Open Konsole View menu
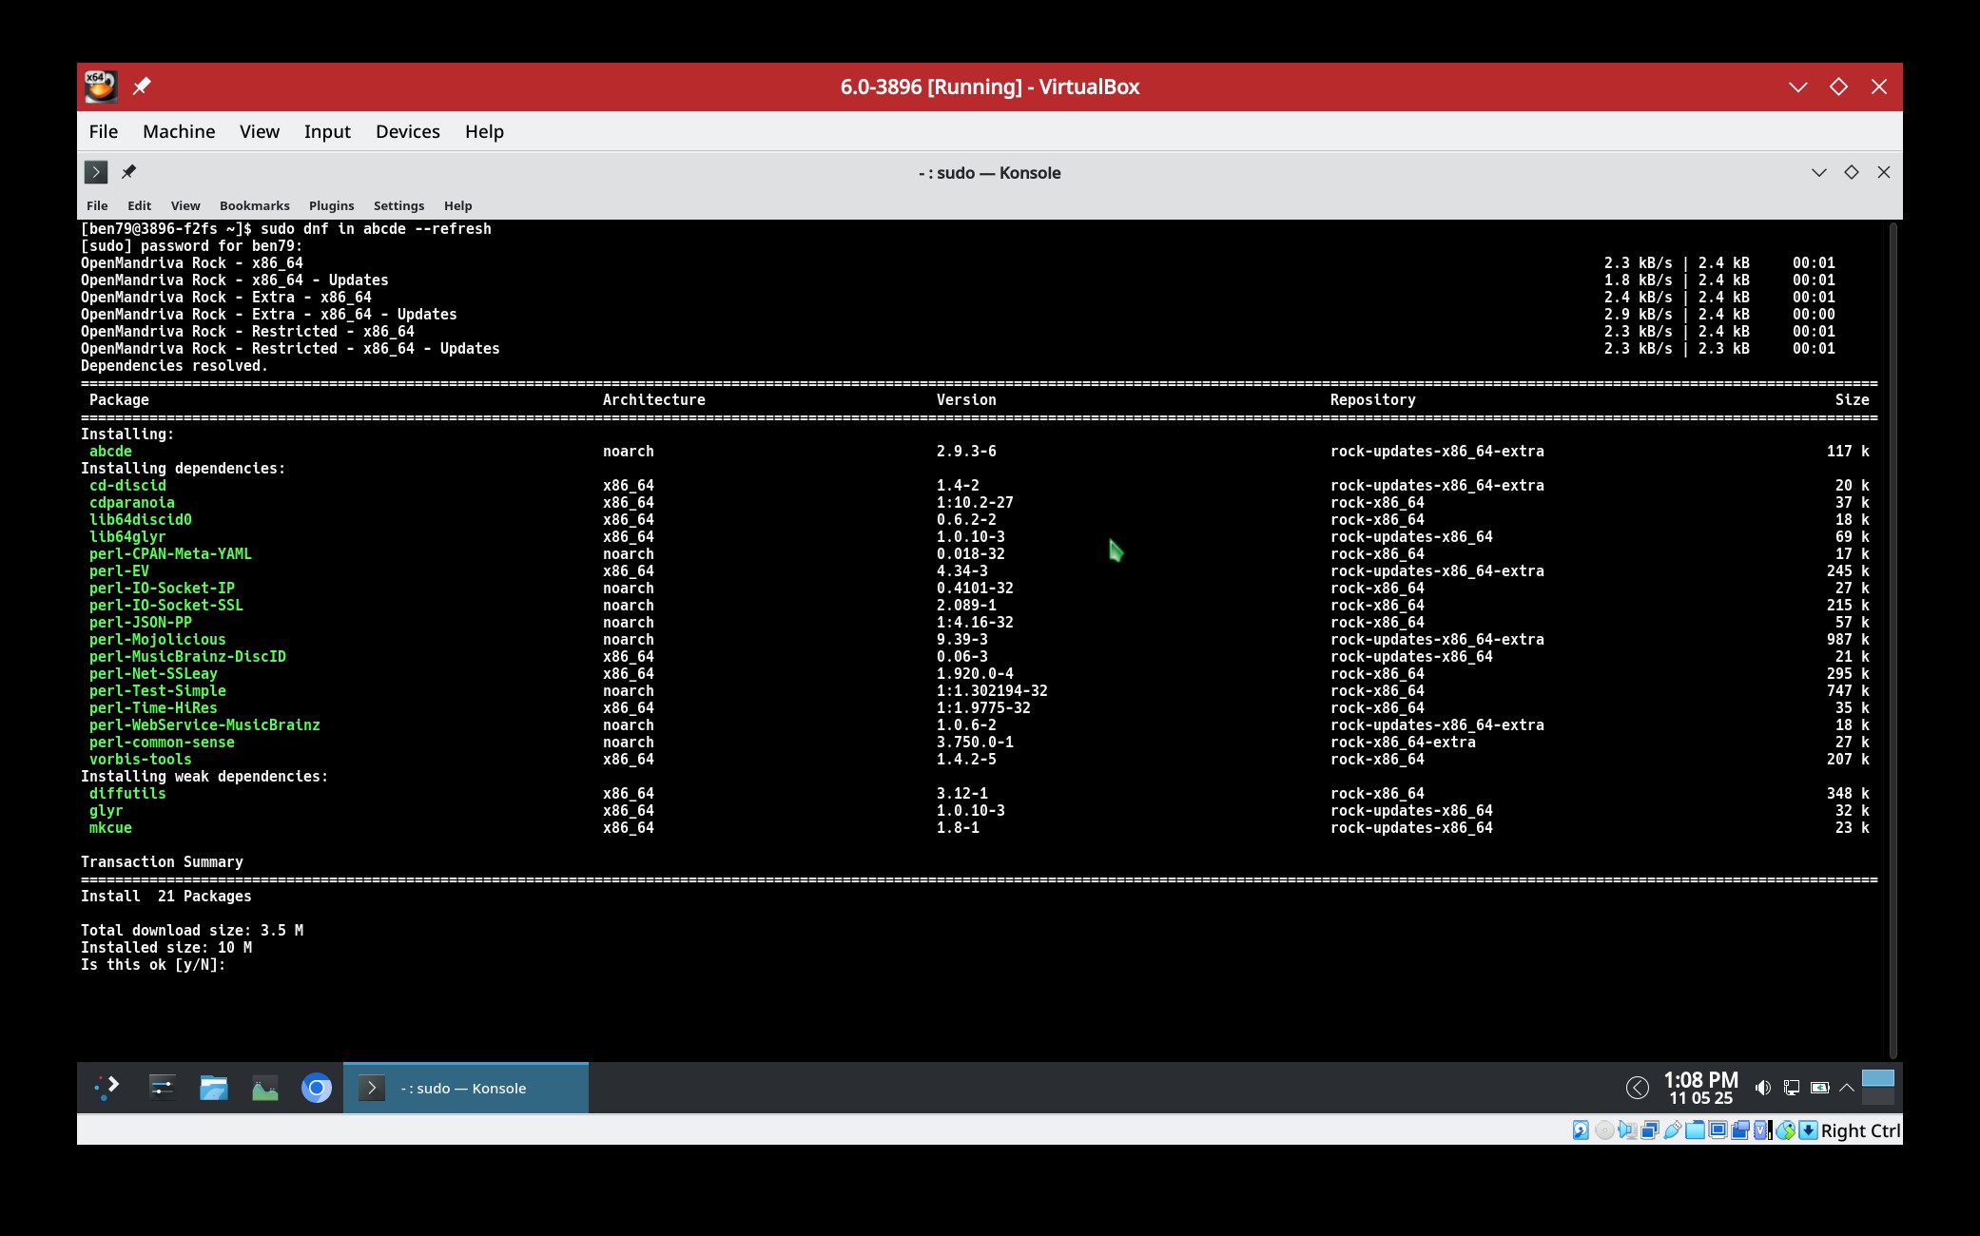The image size is (1980, 1236). pos(185,205)
